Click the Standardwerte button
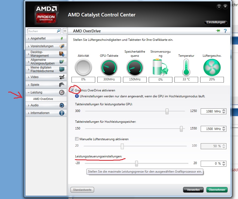The width and height of the screenshot is (238, 199). [82, 190]
